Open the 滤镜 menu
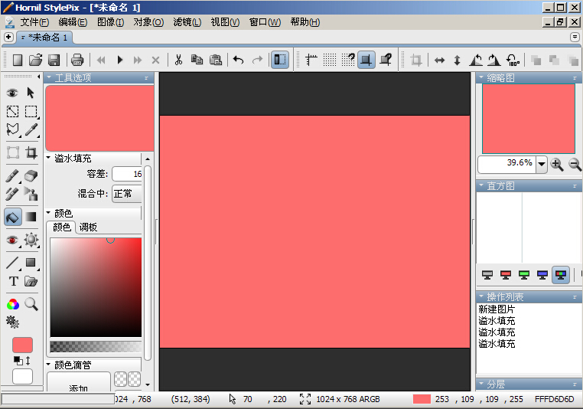The image size is (583, 409). (x=187, y=22)
